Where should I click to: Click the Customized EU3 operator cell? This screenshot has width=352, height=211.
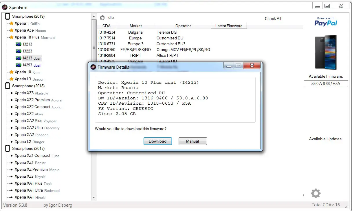pyautogui.click(x=171, y=44)
